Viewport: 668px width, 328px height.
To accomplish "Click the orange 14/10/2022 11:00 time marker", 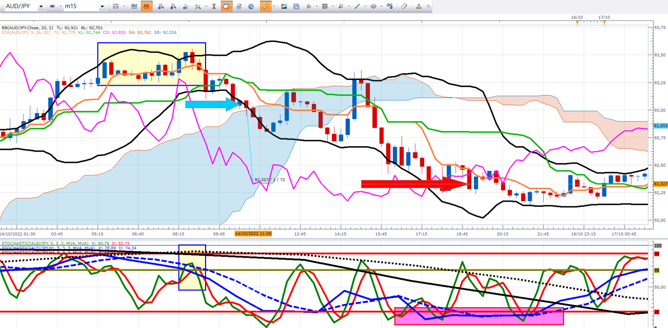I will pos(253,233).
